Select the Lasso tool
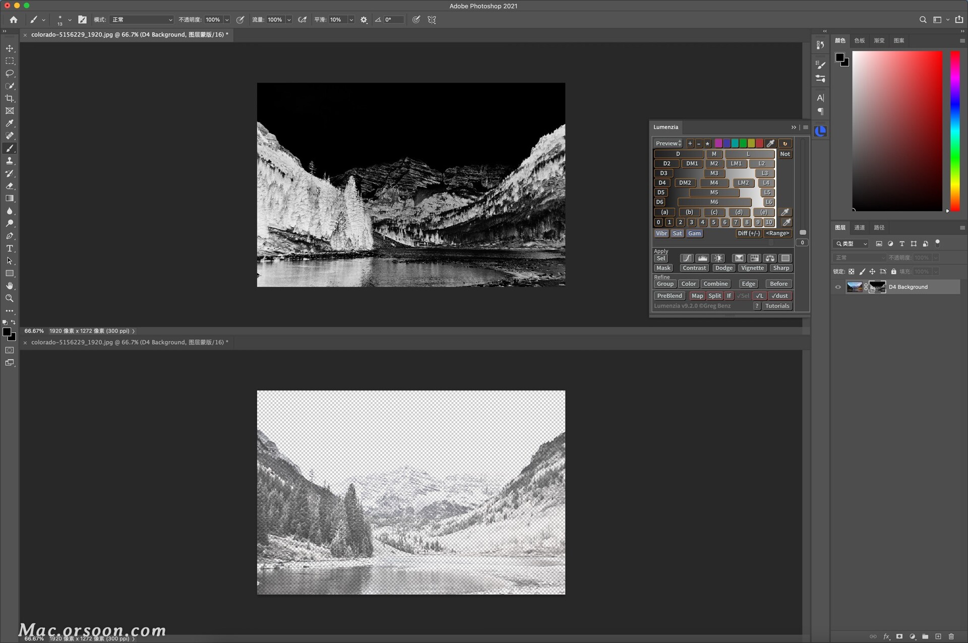968x643 pixels. [10, 74]
